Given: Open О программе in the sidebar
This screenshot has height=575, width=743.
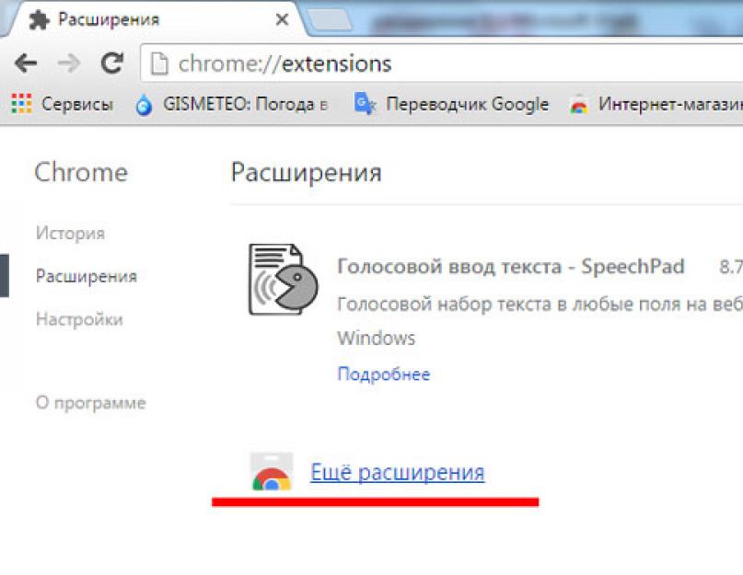Looking at the screenshot, I should (90, 403).
